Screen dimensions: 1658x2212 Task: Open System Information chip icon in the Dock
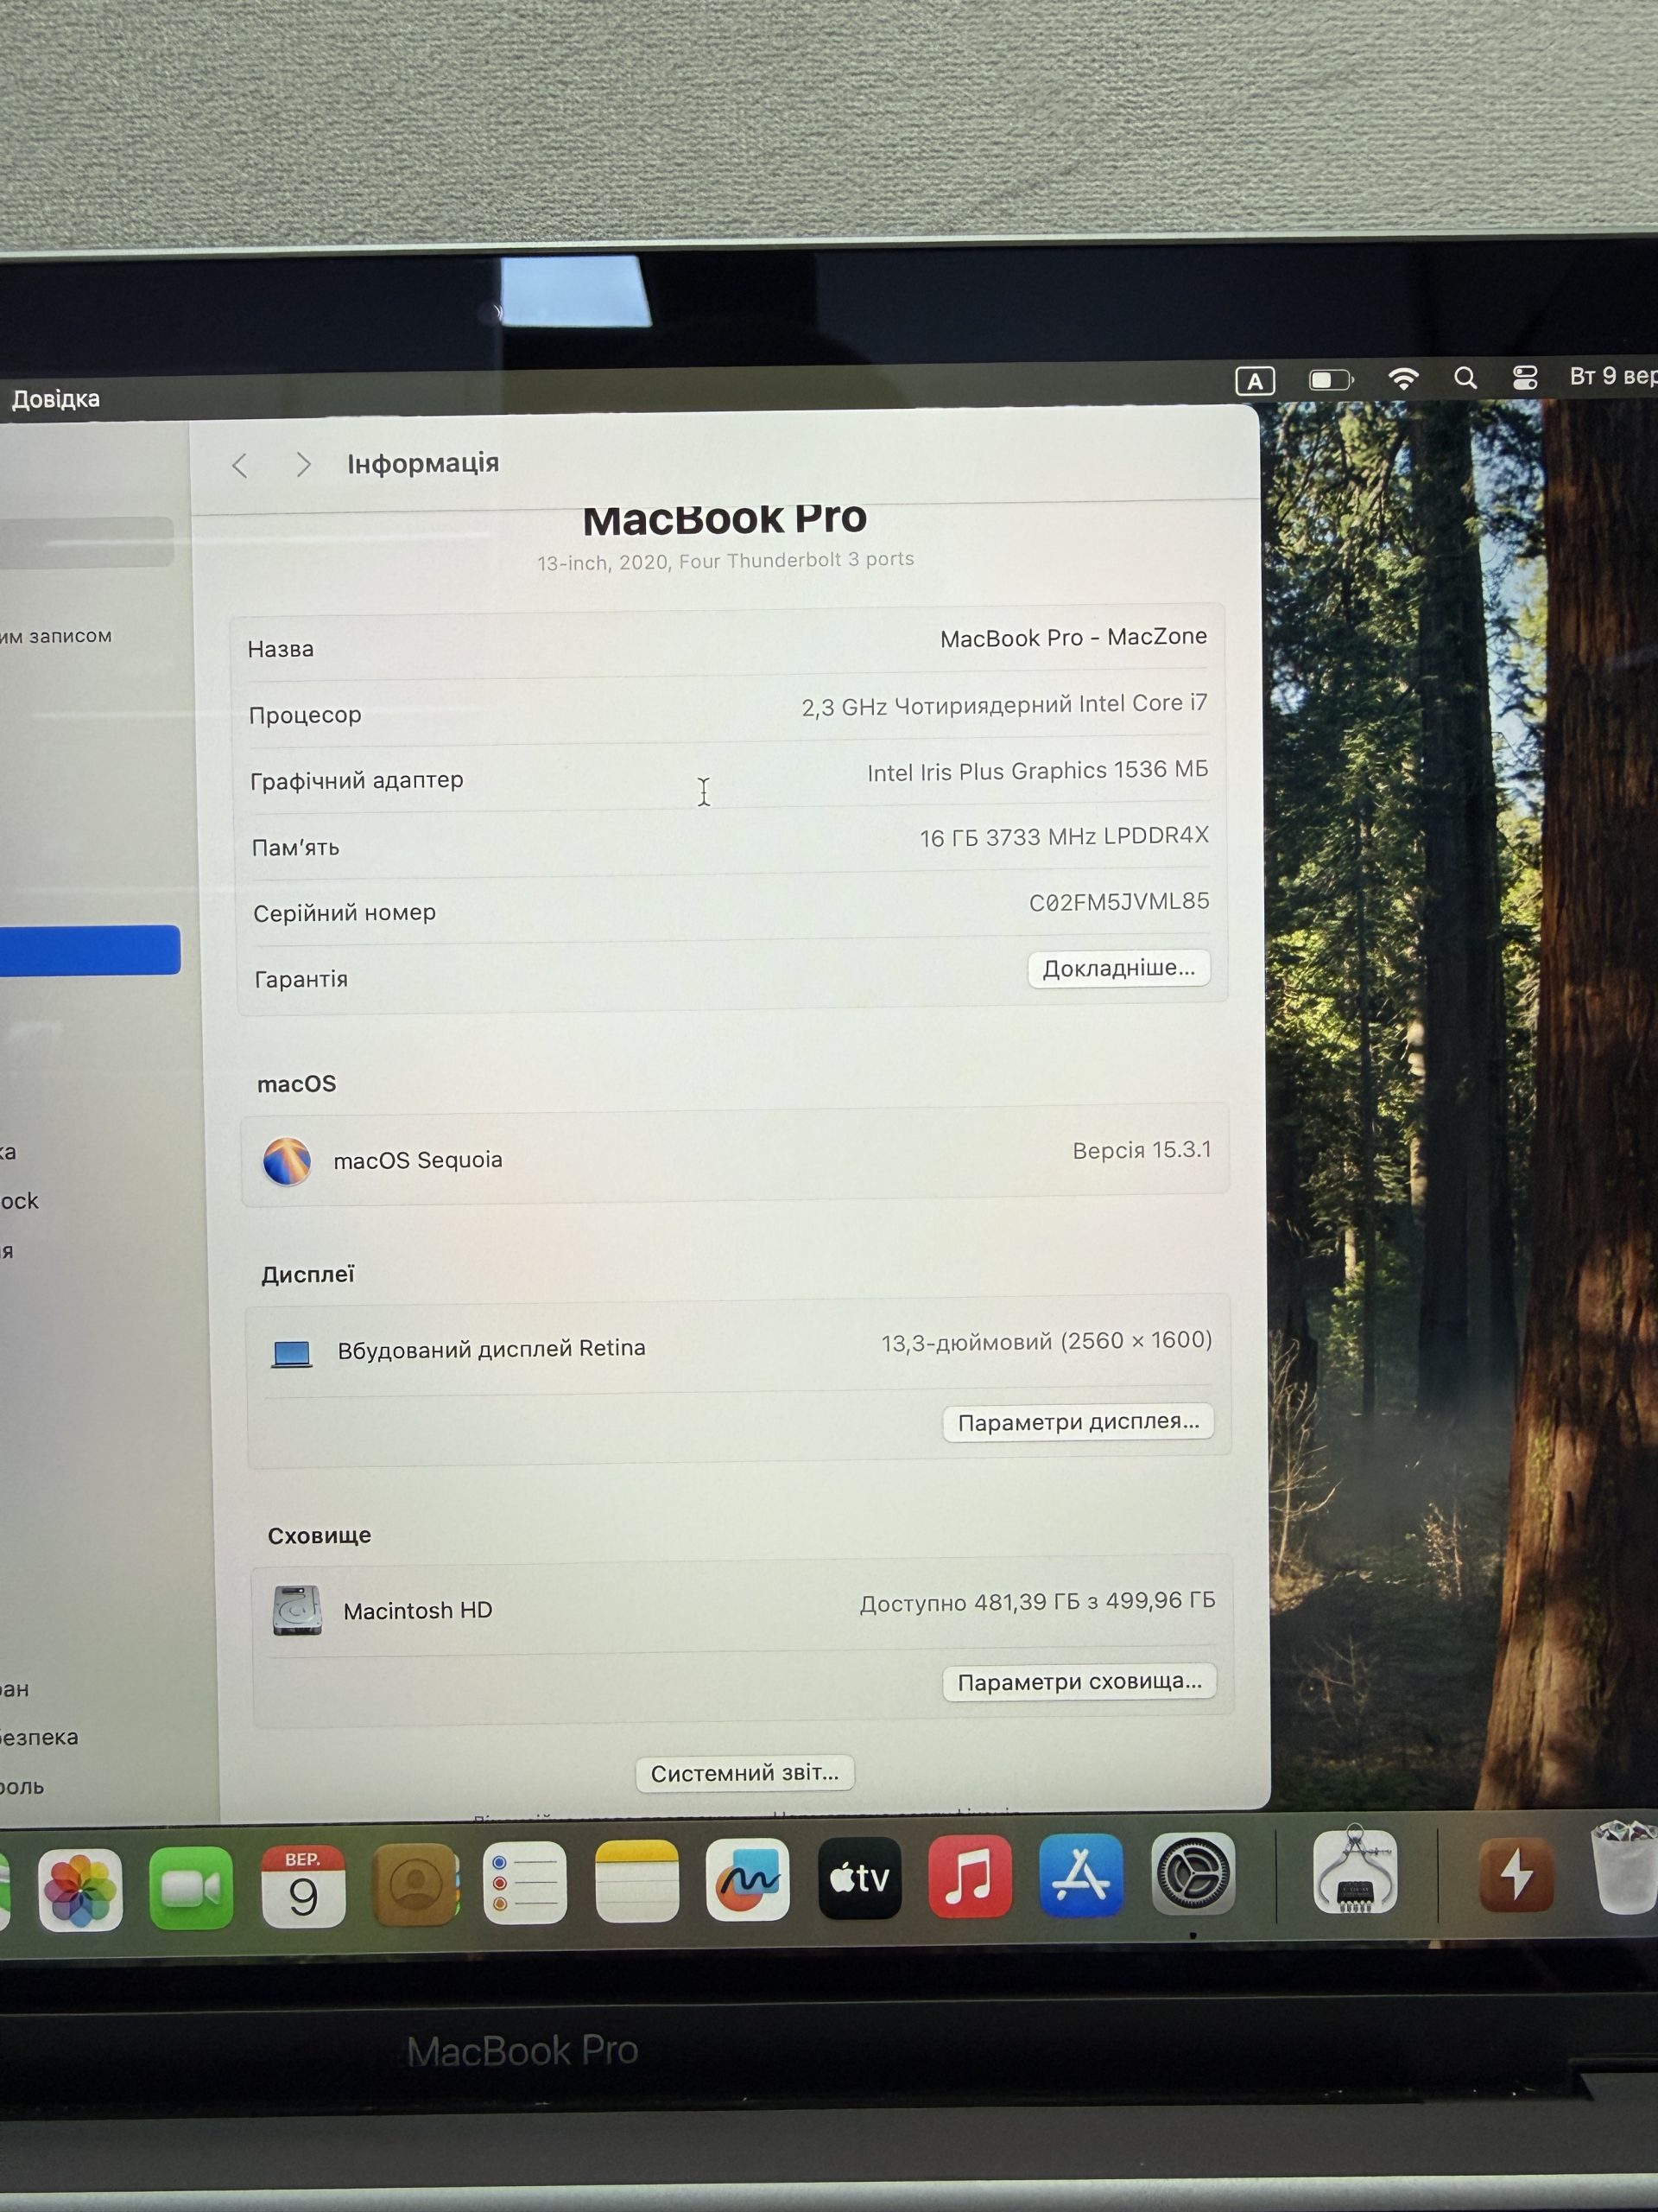click(x=1354, y=1870)
